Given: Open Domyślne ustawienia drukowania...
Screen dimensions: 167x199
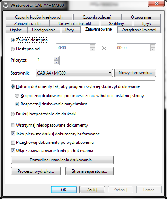Looking at the screenshot, I should coord(62,160).
